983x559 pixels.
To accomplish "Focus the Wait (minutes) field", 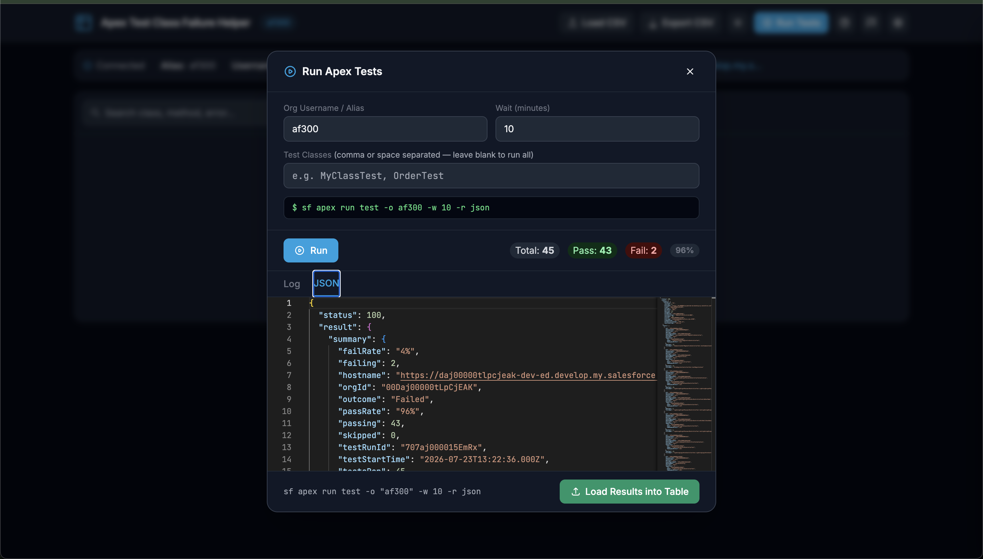I will click(597, 129).
